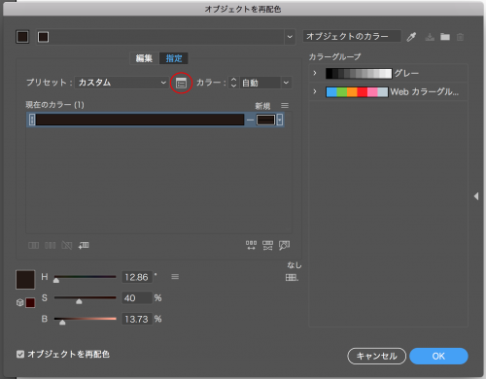
Task: Create a new color group folder icon
Action: pyautogui.click(x=445, y=37)
